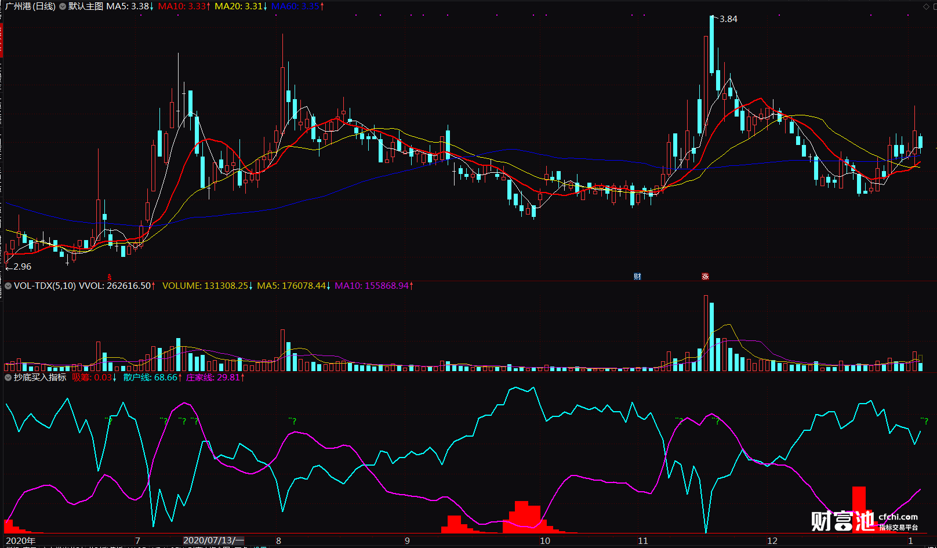The height and width of the screenshot is (548, 937).
Task: Click the 3.84 high price label
Action: pyautogui.click(x=728, y=19)
